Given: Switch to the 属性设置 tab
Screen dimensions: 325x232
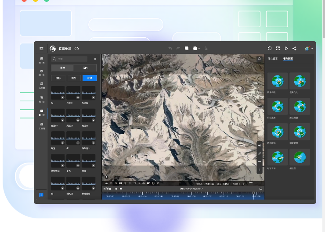Looking at the screenshot, I should [273, 58].
